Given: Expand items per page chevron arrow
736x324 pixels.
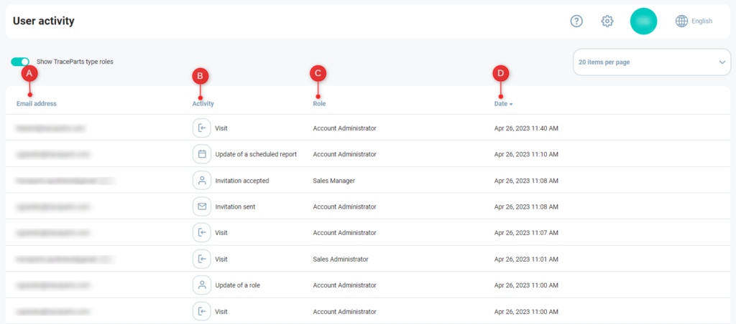Looking at the screenshot, I should click(x=722, y=62).
